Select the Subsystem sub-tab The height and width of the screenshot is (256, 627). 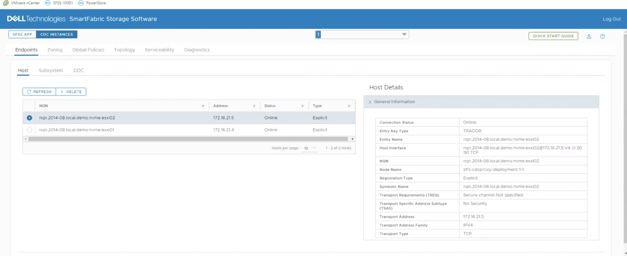[x=51, y=70]
